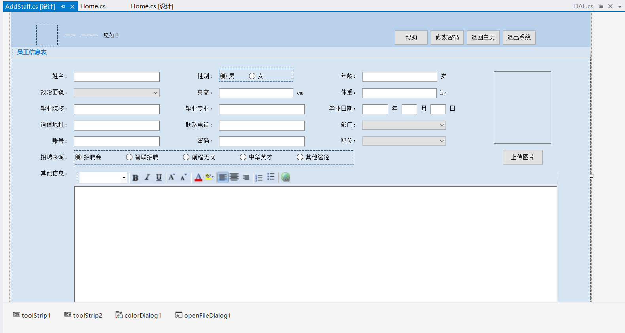Open the DAL.cs preview tab
Image resolution: width=625 pixels, height=333 pixels.
coord(583,6)
